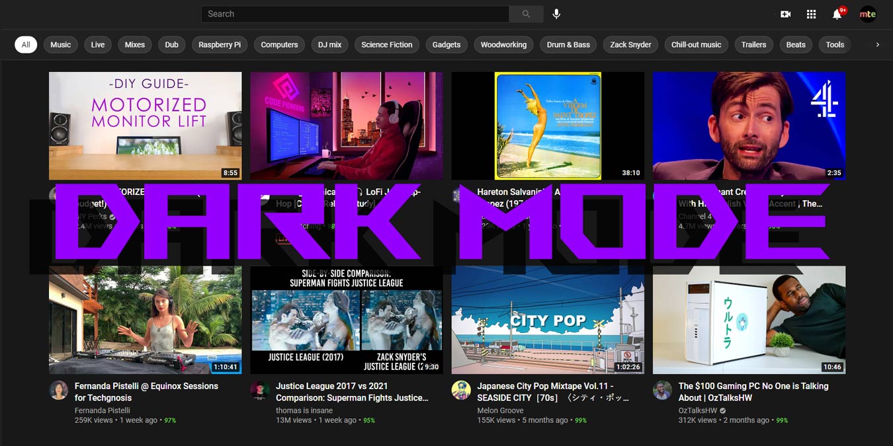
Task: Activate the voice search microphone icon
Action: point(556,13)
